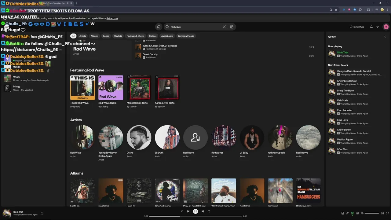The height and width of the screenshot is (220, 391).
Task: Open the notifications bell icon
Action: [x=371, y=27]
